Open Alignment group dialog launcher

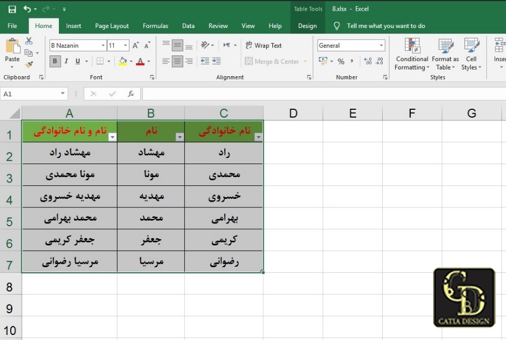click(309, 77)
